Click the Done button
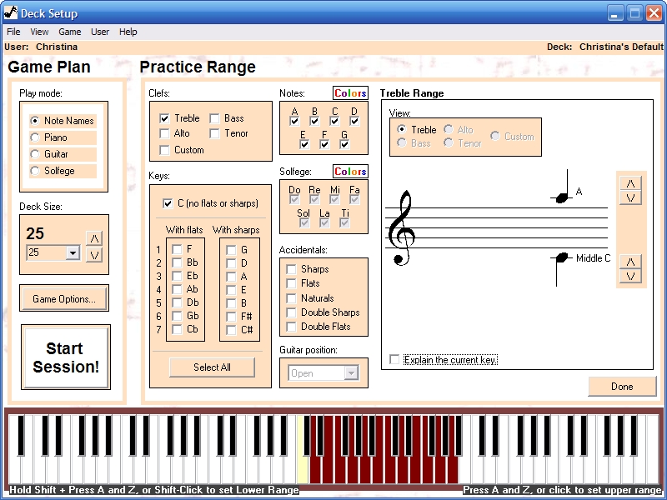Image resolution: width=667 pixels, height=500 pixels. tap(622, 387)
